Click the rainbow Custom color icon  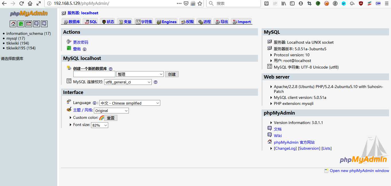click(x=101, y=118)
